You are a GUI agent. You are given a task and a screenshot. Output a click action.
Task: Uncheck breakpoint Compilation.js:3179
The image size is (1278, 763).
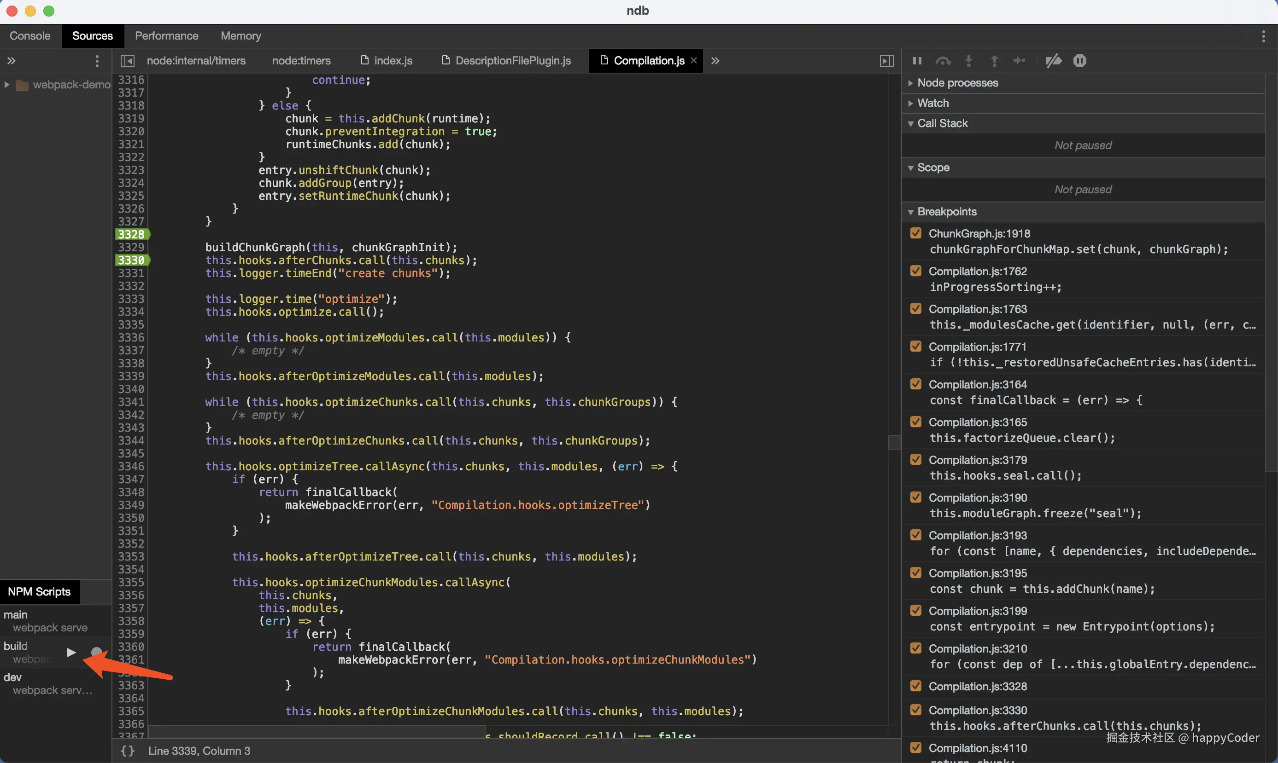tap(915, 460)
